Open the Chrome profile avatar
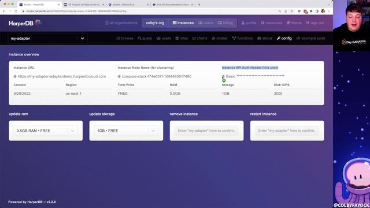Image resolution: width=370 pixels, height=208 pixels. click(323, 11)
